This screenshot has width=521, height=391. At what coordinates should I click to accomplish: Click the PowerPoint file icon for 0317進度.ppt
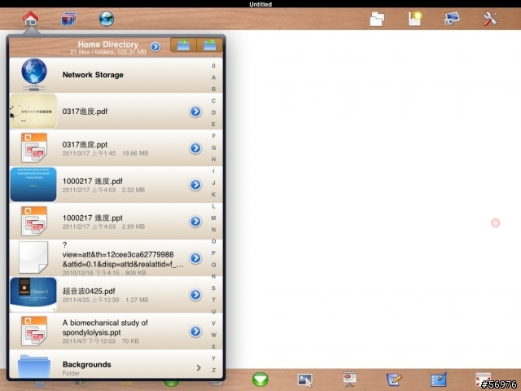coord(34,147)
